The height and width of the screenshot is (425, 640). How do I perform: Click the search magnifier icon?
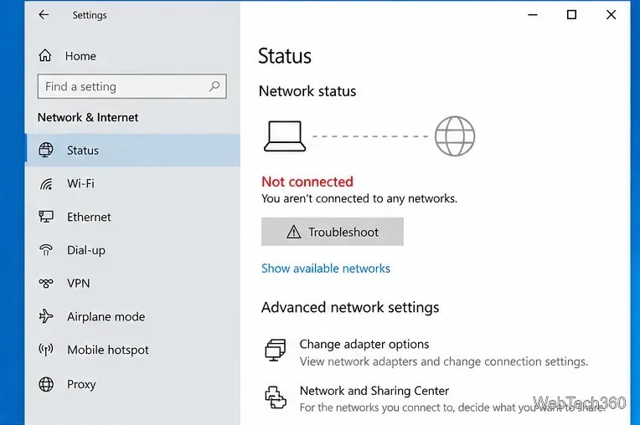(214, 86)
